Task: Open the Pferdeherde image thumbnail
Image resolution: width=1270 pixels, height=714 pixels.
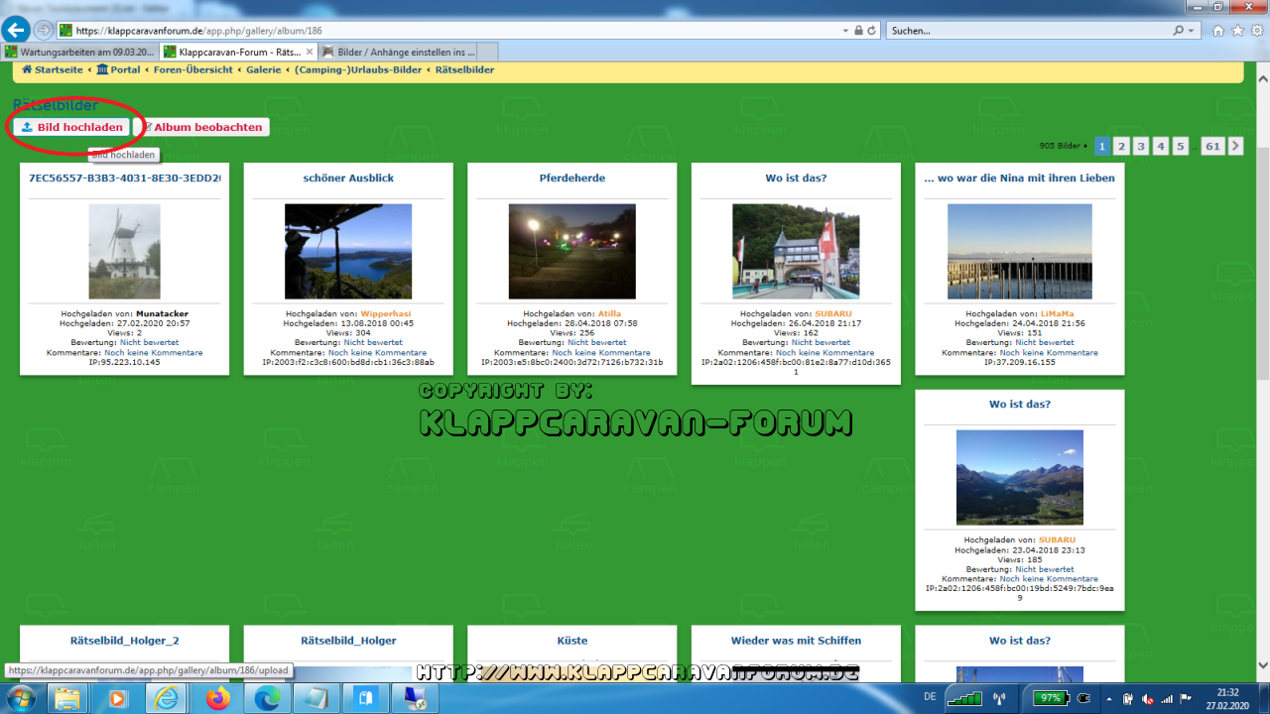Action: [571, 252]
